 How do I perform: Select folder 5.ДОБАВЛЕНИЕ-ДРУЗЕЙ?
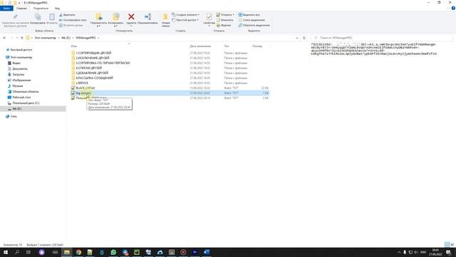92,73
